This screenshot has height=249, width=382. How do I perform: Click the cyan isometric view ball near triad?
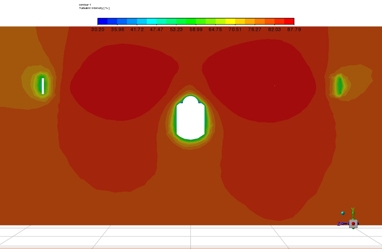pyautogui.click(x=343, y=213)
